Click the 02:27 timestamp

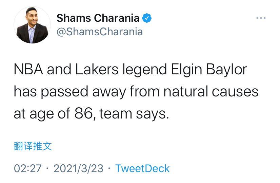[28, 168]
